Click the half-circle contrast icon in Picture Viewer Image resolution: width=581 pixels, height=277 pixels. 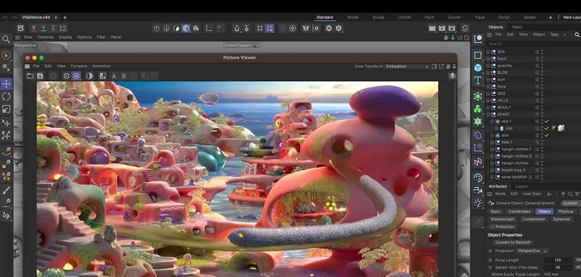(x=89, y=76)
